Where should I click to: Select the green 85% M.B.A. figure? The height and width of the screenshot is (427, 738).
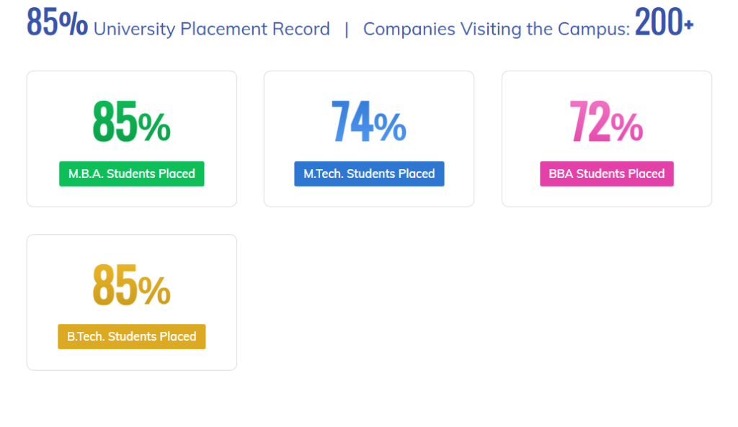131,122
